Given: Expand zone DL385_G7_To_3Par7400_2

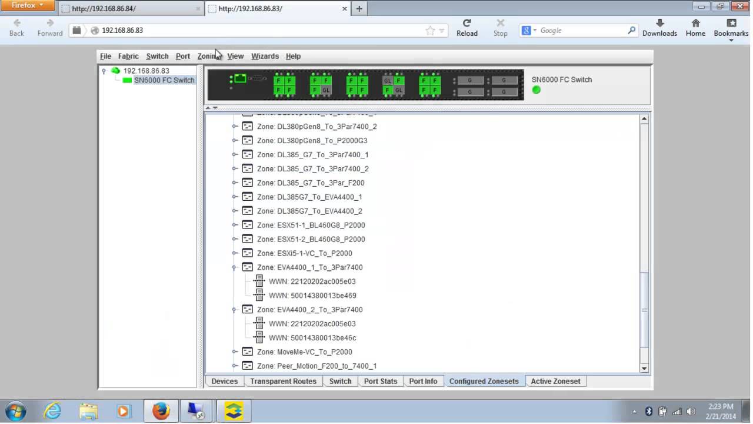Looking at the screenshot, I should (x=235, y=169).
